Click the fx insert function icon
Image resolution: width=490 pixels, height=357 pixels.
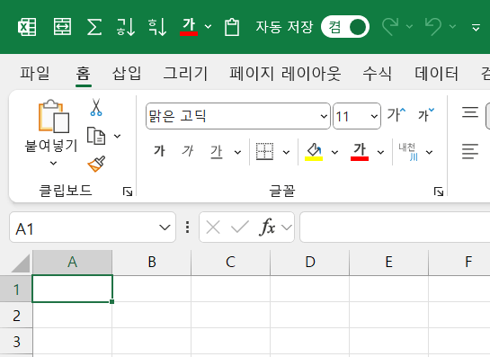(x=268, y=227)
